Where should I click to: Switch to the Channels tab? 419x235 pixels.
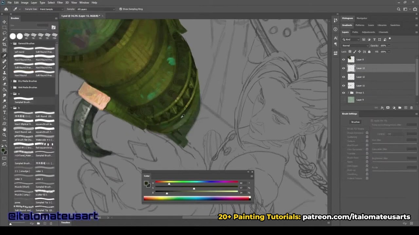pos(383,32)
